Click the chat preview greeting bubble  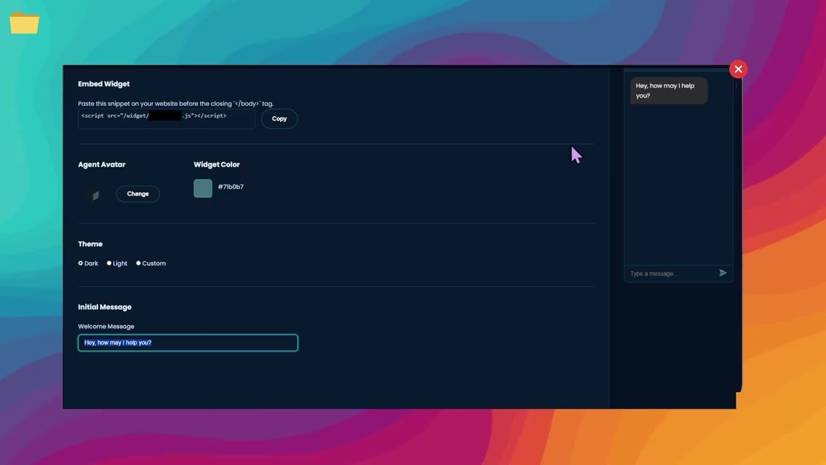pos(669,90)
